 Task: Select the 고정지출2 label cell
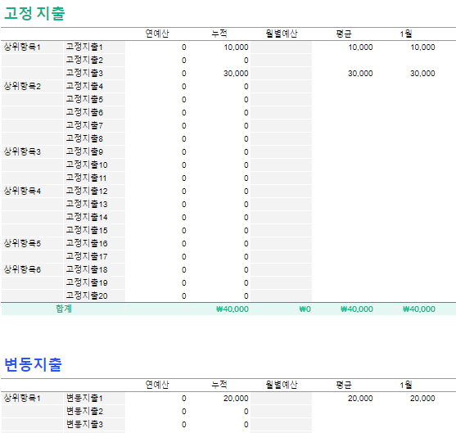click(94, 61)
